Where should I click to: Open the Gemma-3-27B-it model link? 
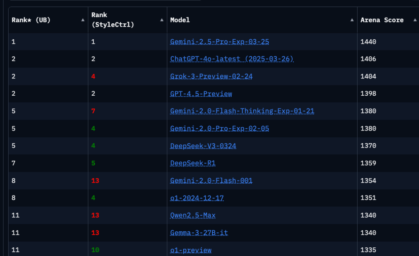point(199,232)
